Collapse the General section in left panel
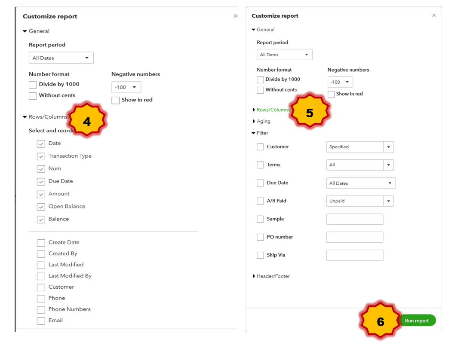This screenshot has width=470, height=345. tap(25, 31)
